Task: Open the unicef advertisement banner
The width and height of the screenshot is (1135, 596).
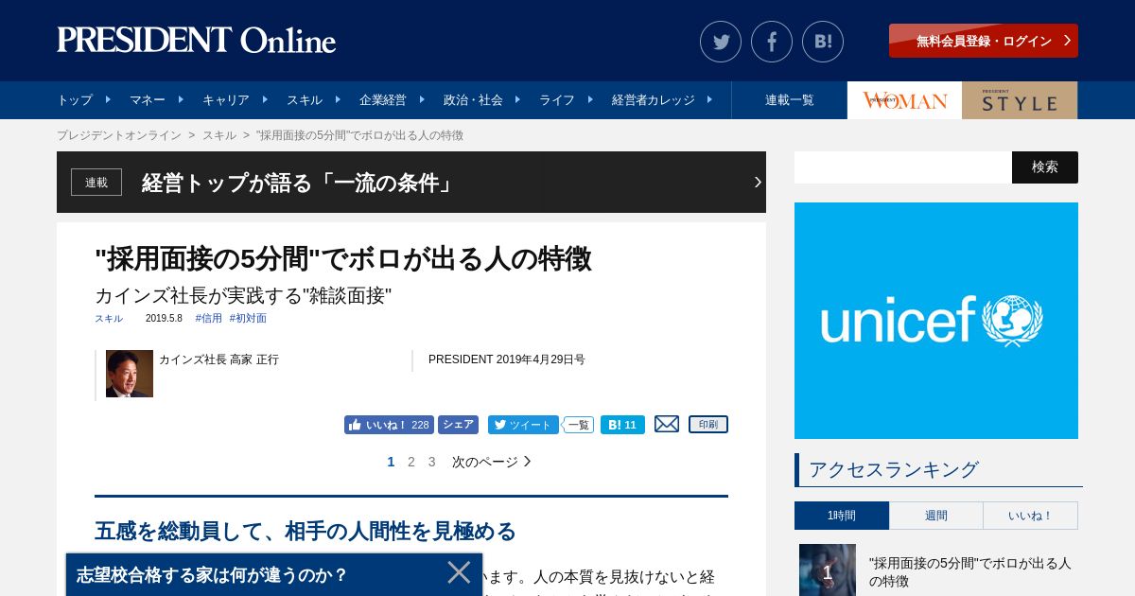Action: tap(936, 321)
